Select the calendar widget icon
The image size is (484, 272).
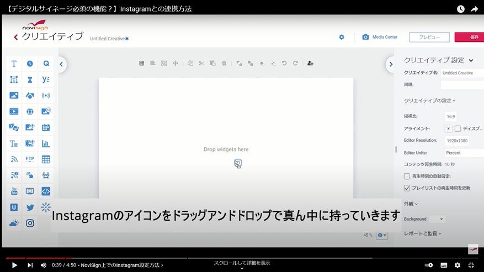pos(46,127)
